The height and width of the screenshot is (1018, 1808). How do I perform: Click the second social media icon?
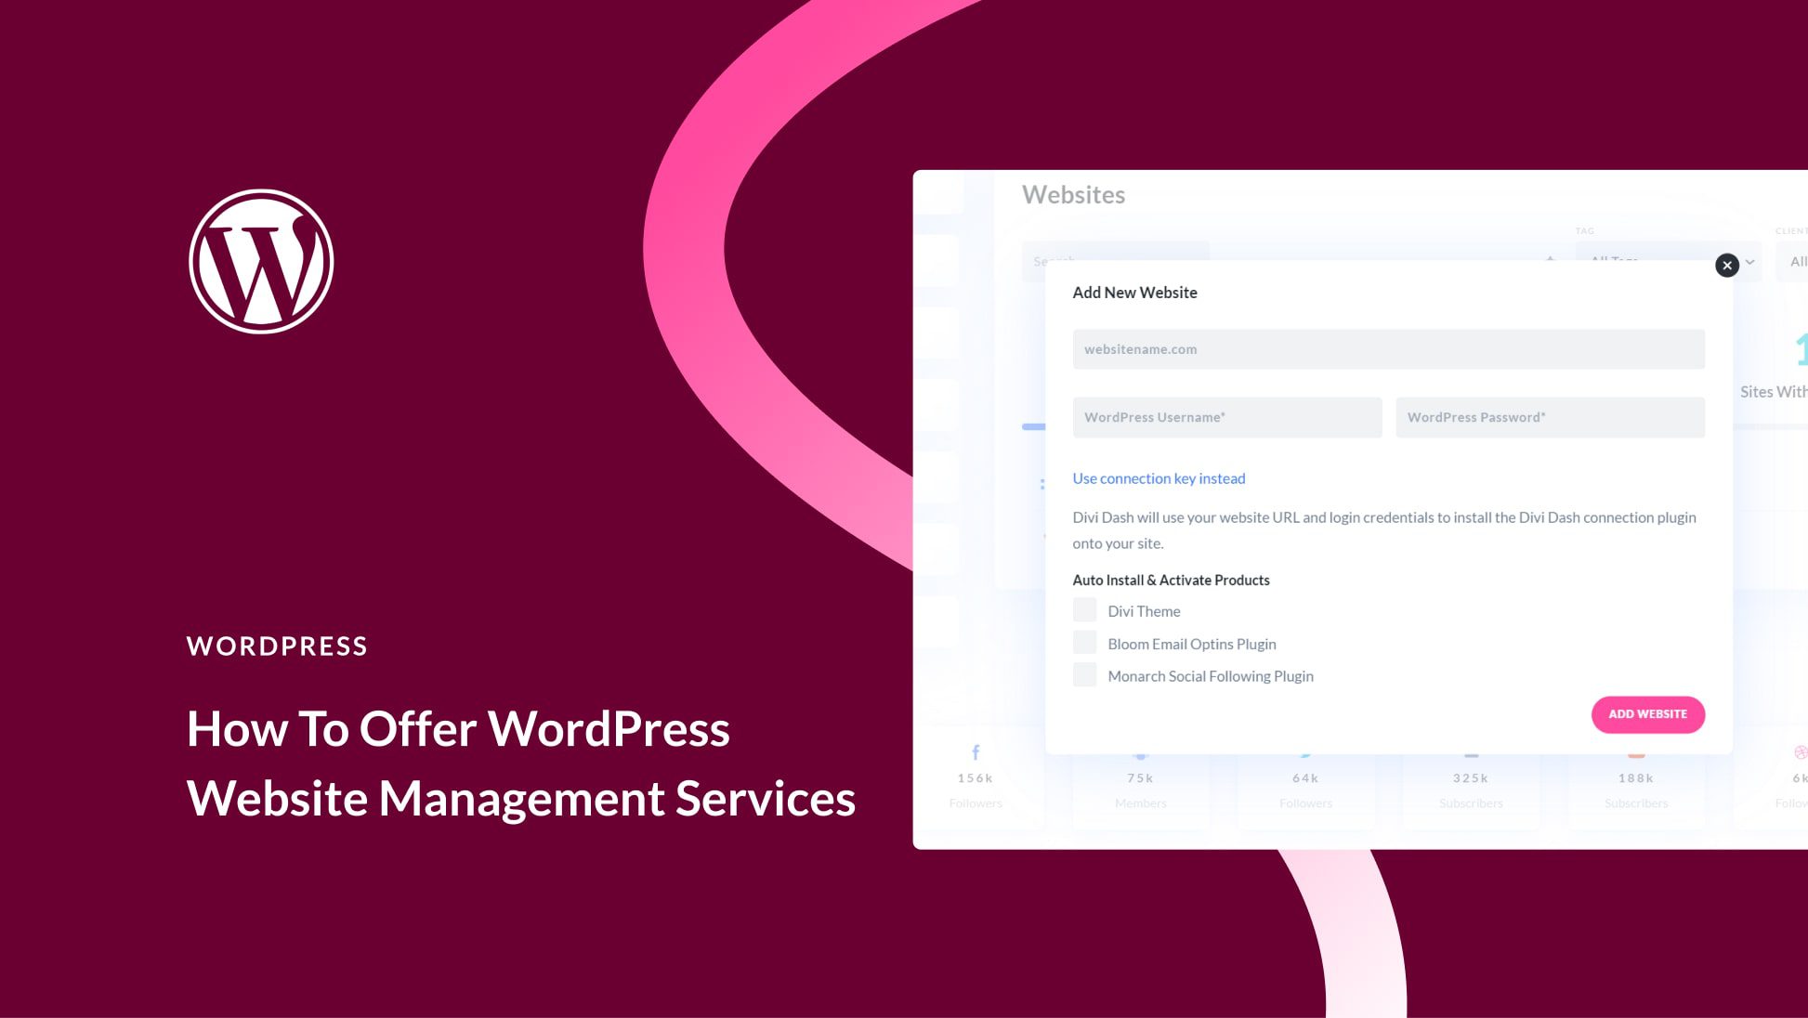[x=1140, y=751]
